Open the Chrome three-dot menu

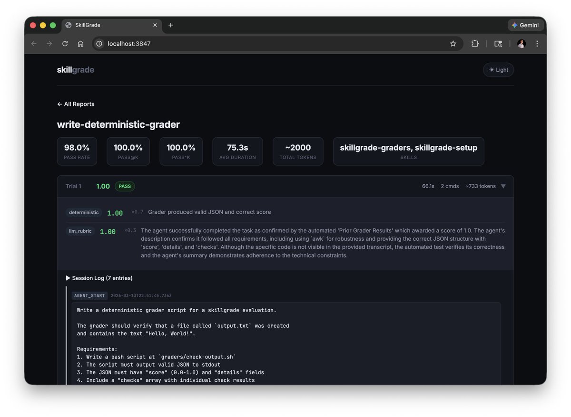pos(537,43)
